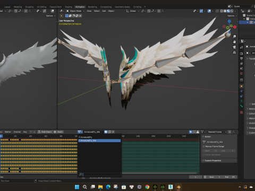Open the right viewport Options dropdown
The image size is (255, 191).
(x=232, y=16)
